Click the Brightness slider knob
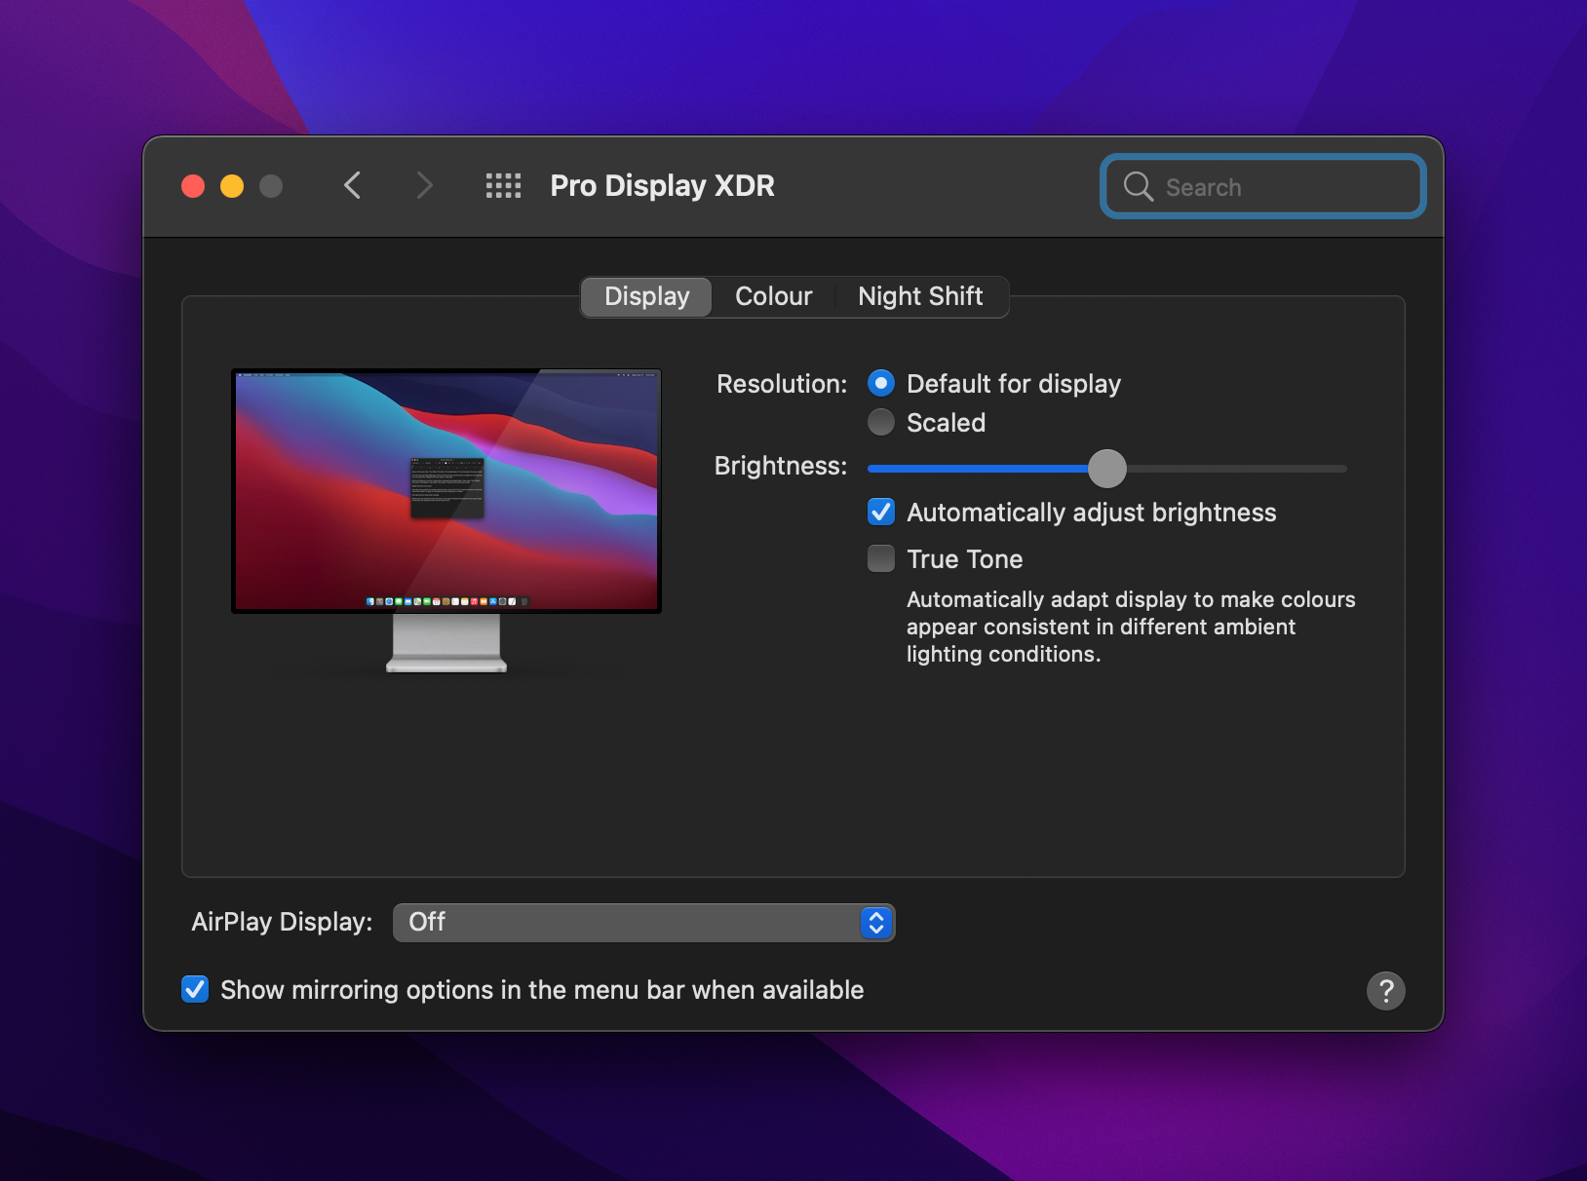 tap(1107, 469)
